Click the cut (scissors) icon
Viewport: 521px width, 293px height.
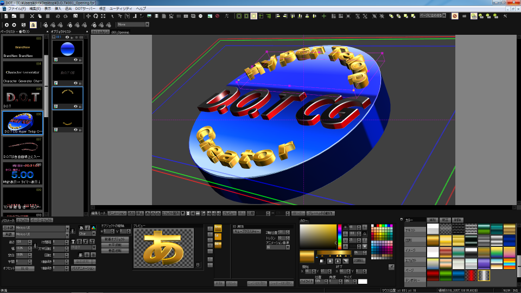[x=32, y=16]
